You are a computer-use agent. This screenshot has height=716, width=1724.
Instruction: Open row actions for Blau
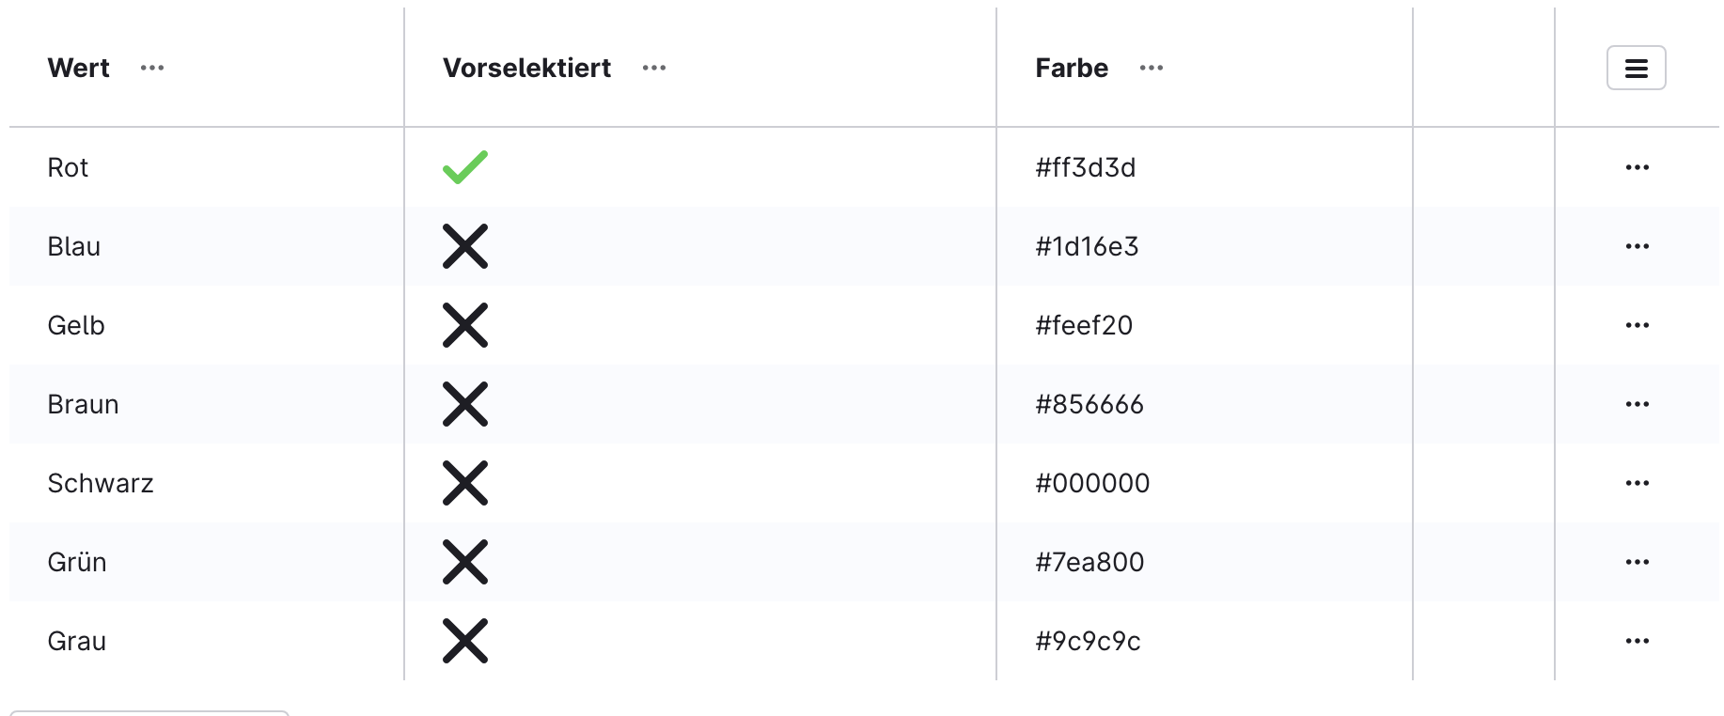coord(1637,246)
